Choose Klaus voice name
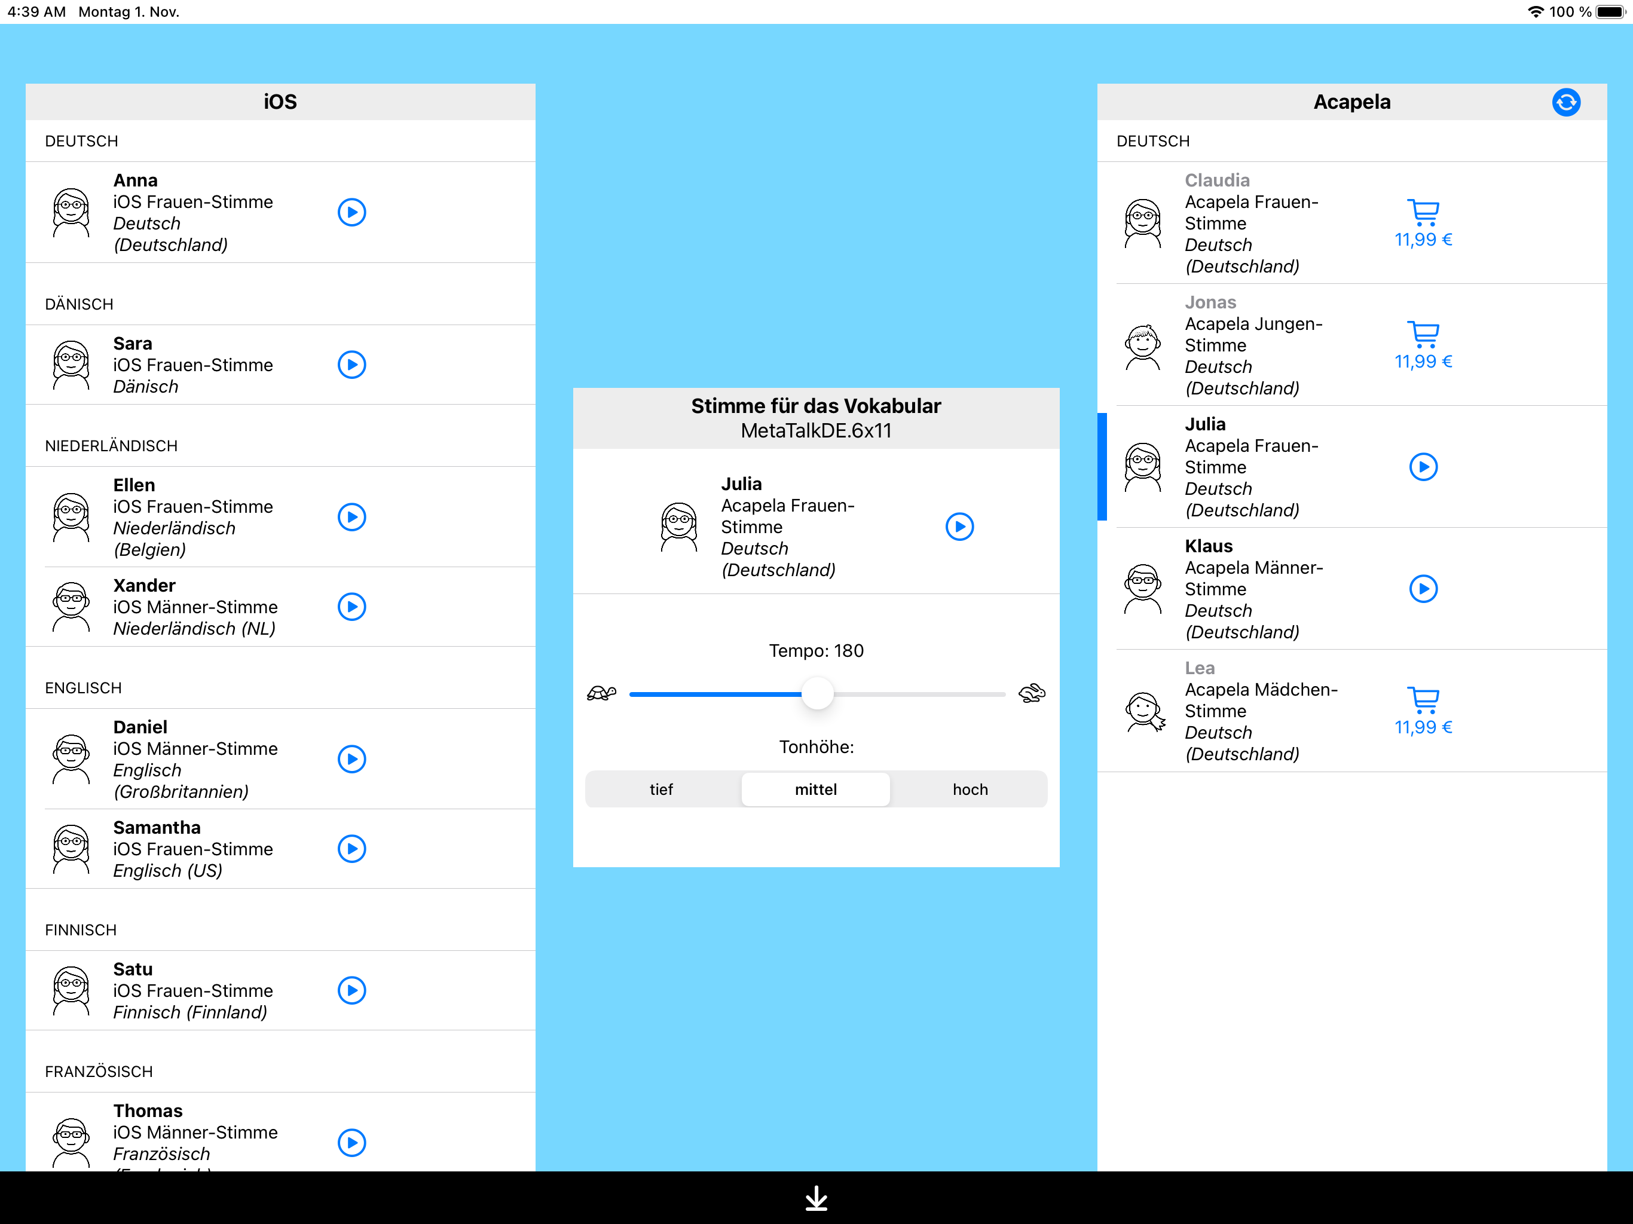Screen dimensions: 1633x1224 pyautogui.click(x=1209, y=547)
